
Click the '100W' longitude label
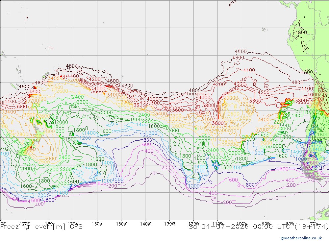click(x=242, y=224)
